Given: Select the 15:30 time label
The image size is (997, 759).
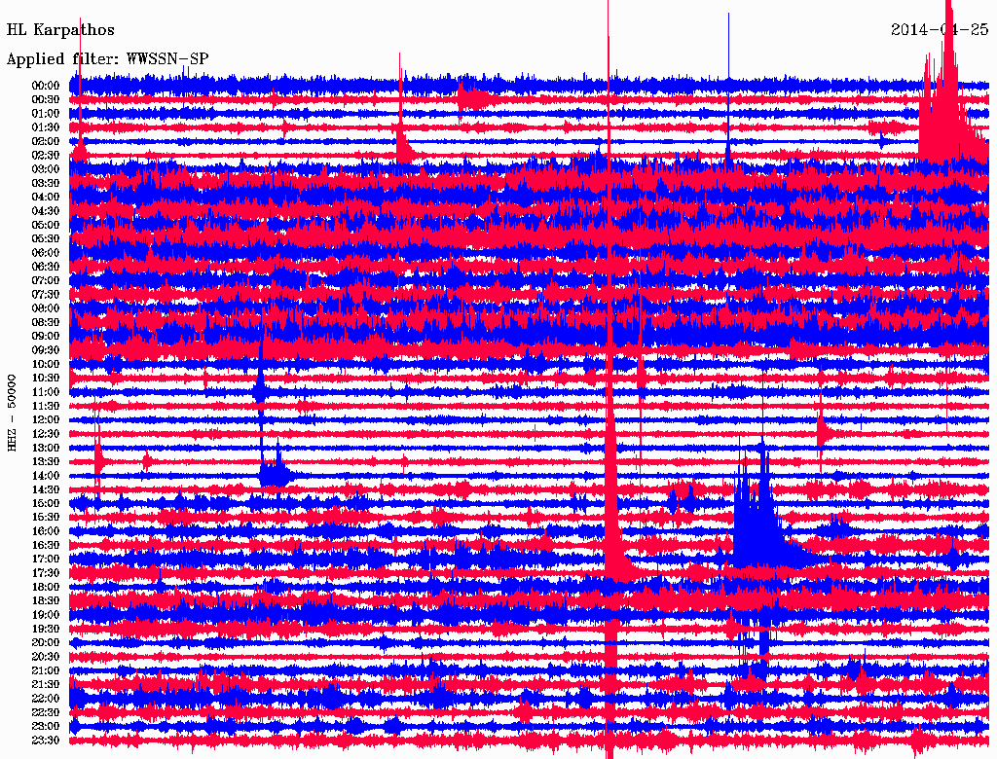Looking at the screenshot, I should tap(46, 517).
